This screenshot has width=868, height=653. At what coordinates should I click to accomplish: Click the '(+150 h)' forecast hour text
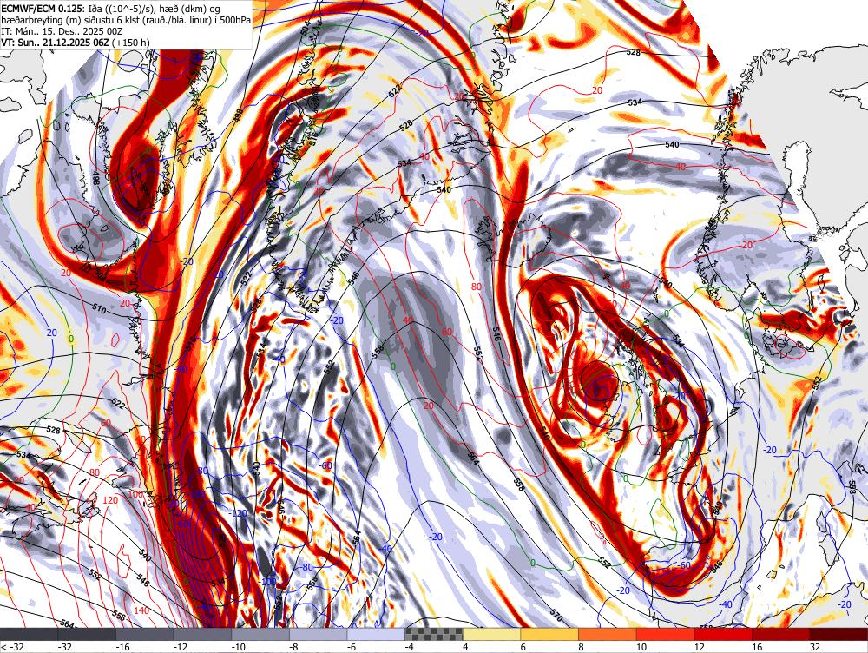[131, 42]
